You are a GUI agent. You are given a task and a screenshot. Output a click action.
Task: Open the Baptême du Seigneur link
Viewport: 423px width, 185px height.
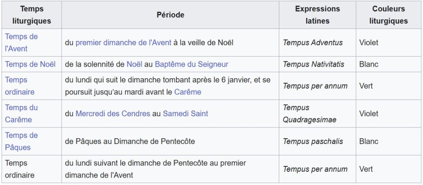point(191,65)
